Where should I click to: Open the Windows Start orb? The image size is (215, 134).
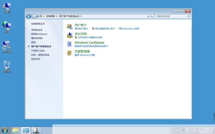[x=5, y=131]
